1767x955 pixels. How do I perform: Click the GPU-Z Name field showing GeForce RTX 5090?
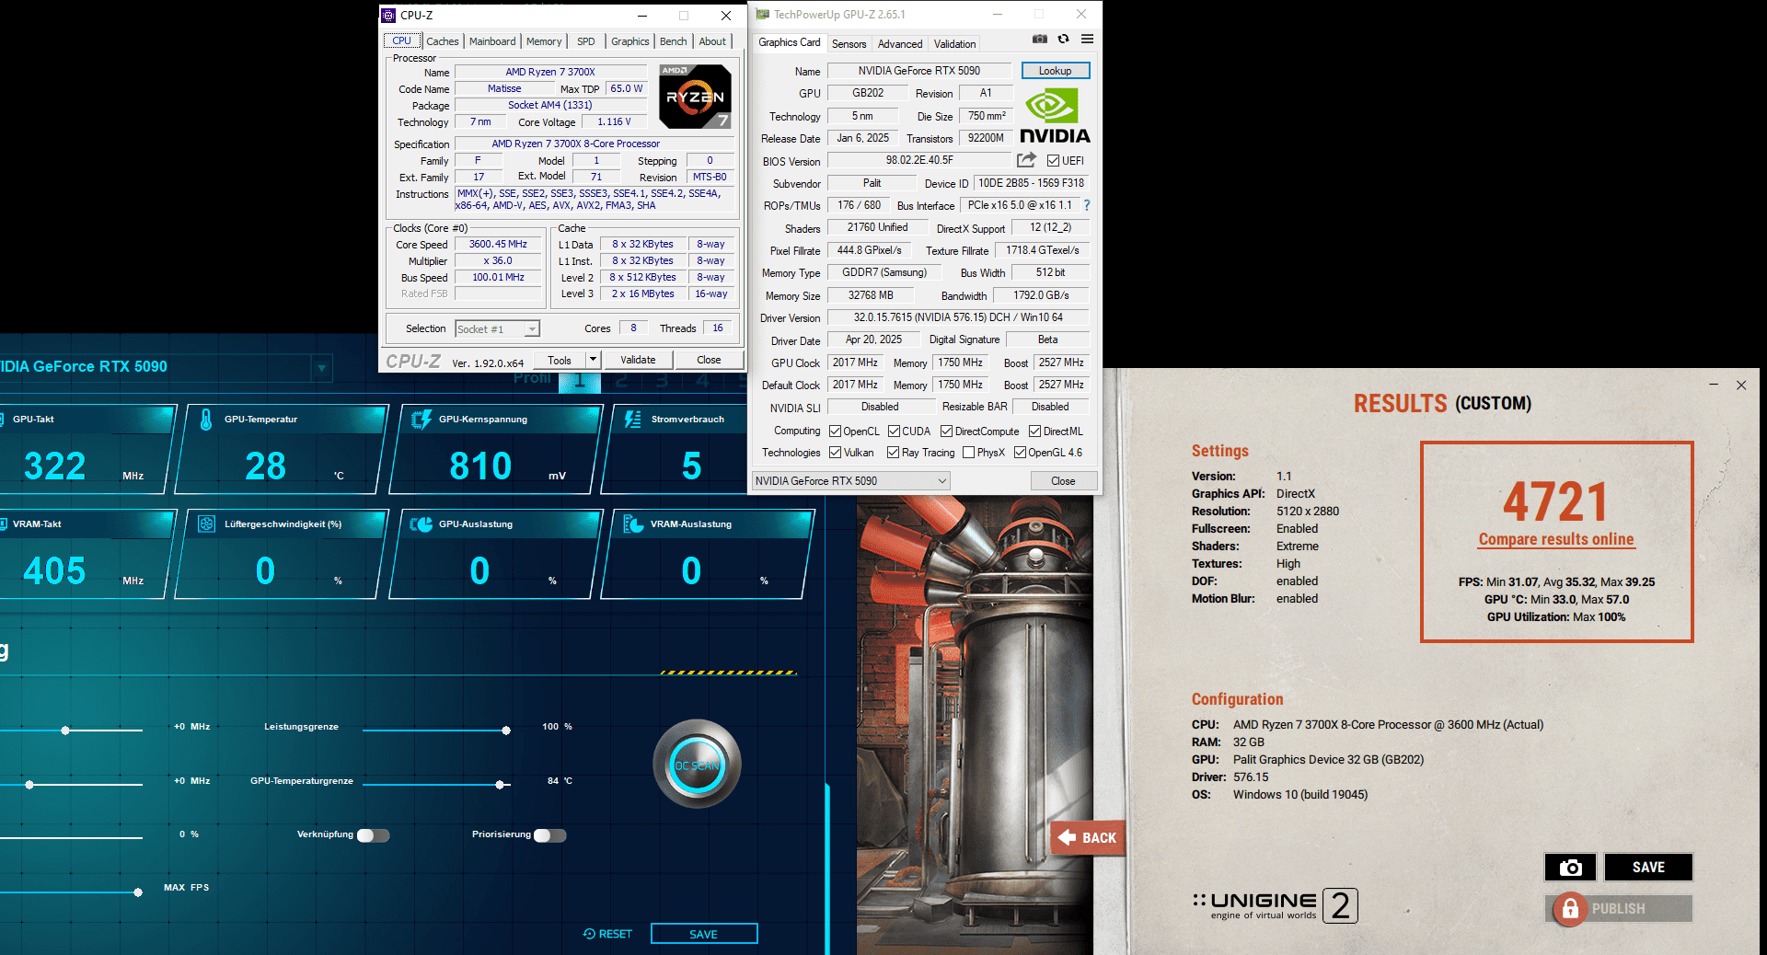point(918,71)
